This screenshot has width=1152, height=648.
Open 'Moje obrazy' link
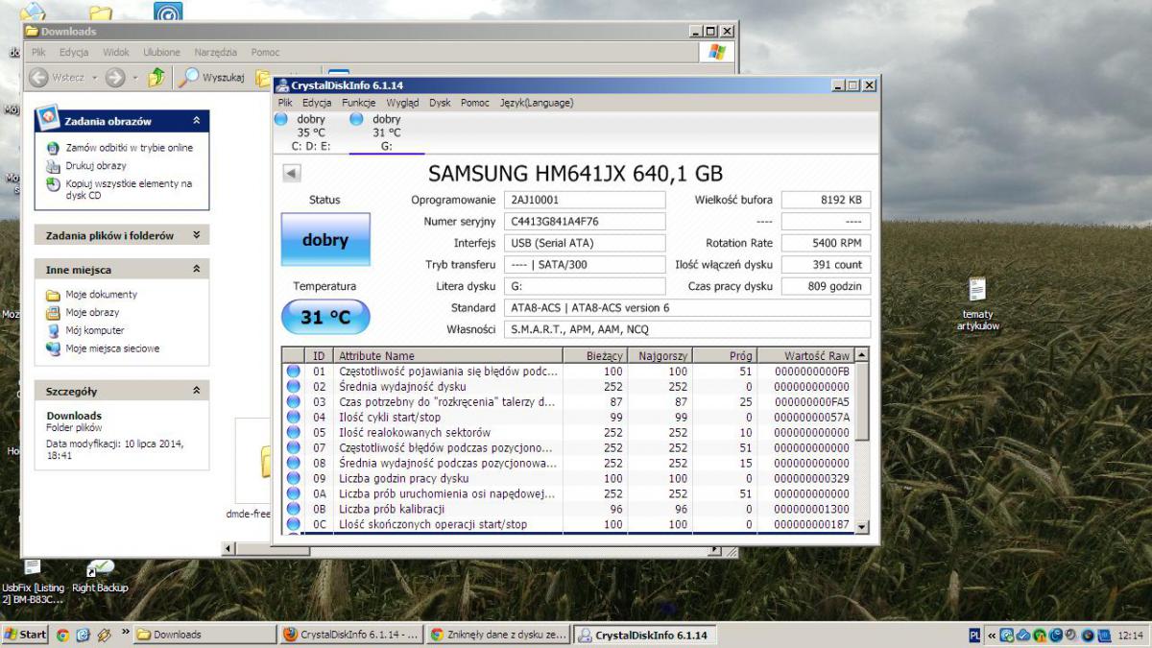(x=92, y=312)
